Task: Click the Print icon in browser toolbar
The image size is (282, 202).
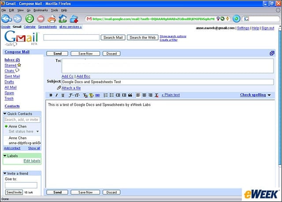Action: tap(52, 19)
